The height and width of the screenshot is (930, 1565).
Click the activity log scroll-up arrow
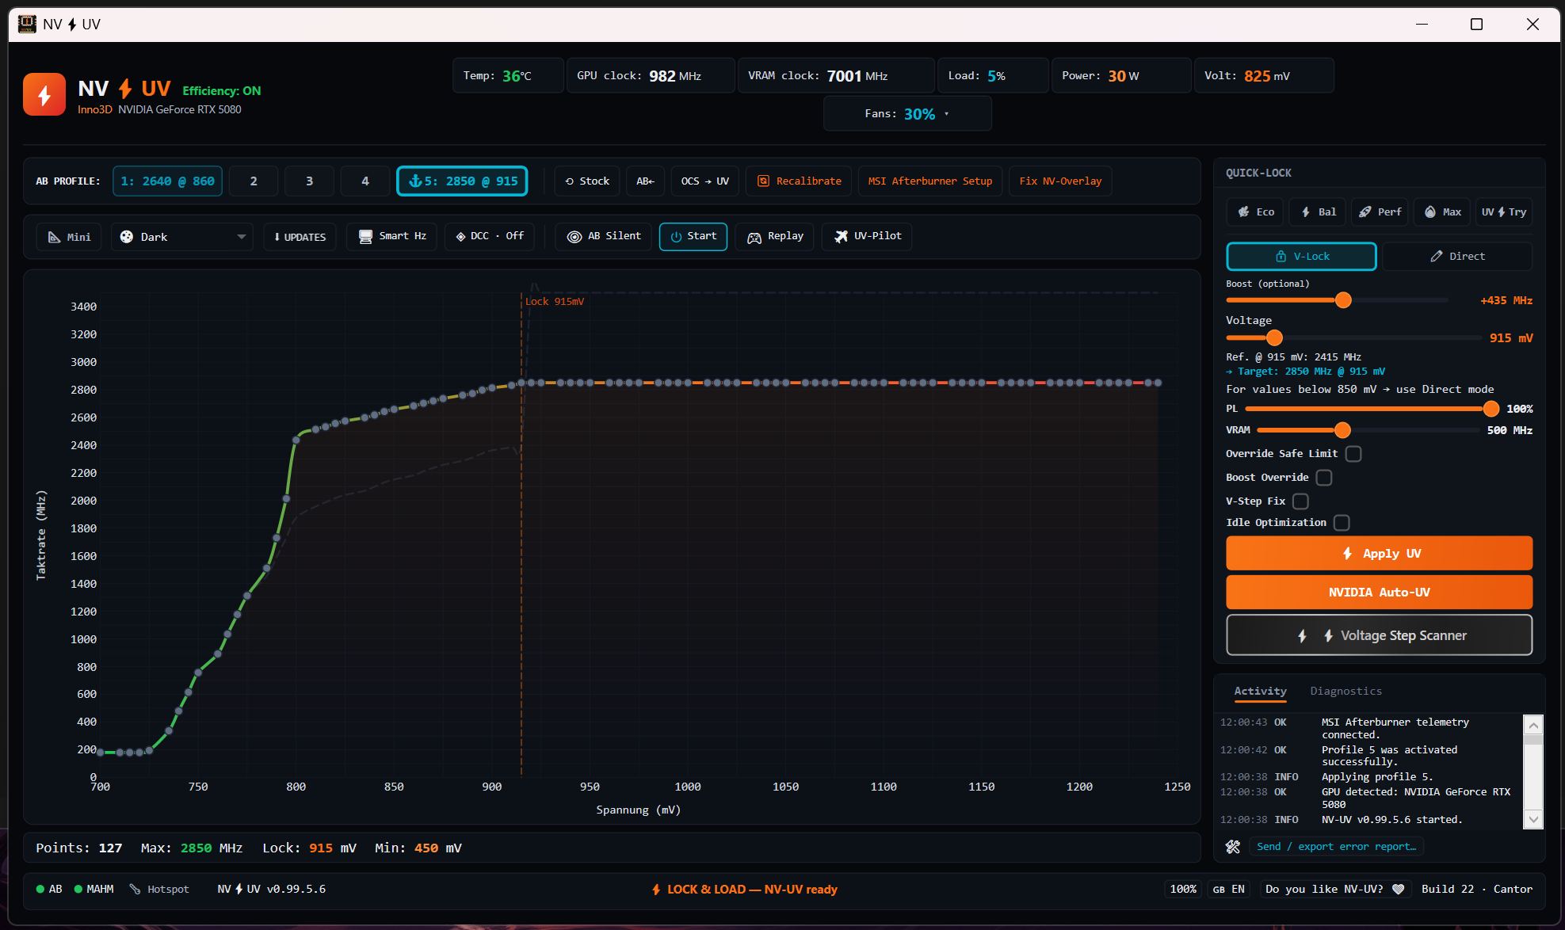tap(1534, 725)
